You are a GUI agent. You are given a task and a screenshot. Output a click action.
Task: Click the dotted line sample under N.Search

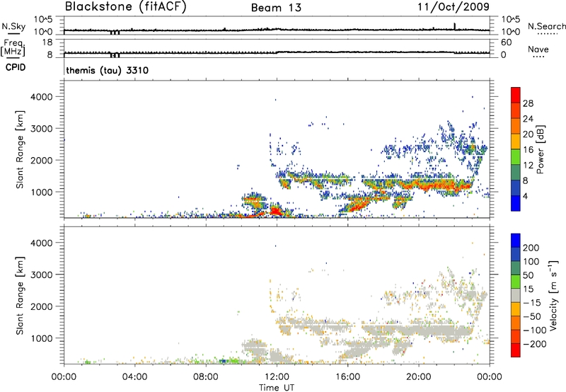(547, 34)
